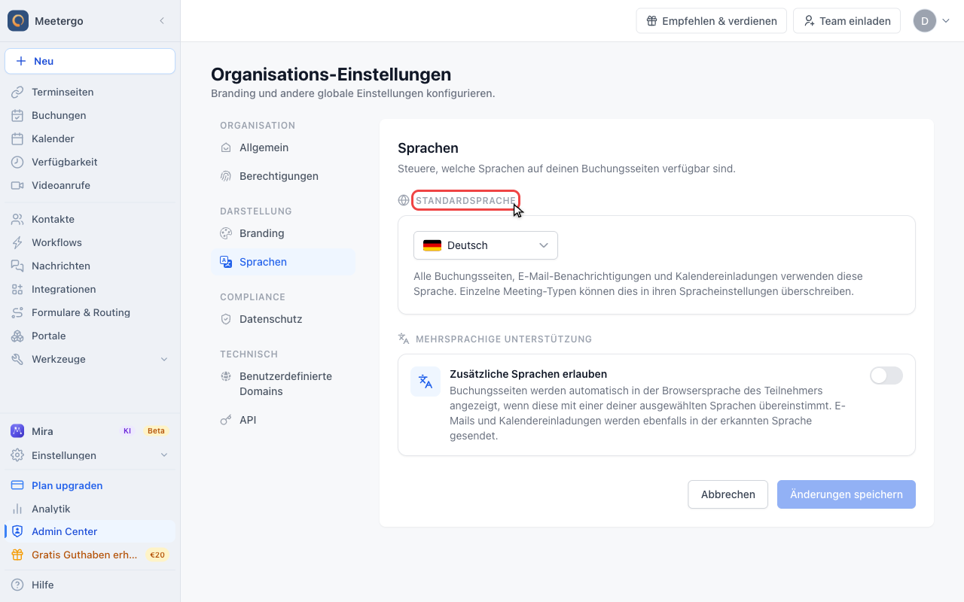Click the translate icon beside Zusätzliche Sprachen

pos(426,382)
